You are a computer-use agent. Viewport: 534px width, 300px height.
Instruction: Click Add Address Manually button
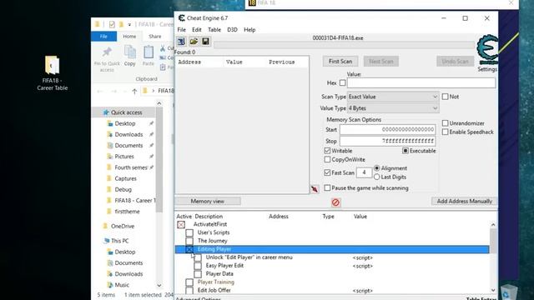464,201
